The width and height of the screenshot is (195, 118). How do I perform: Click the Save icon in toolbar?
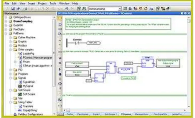pos(13,9)
